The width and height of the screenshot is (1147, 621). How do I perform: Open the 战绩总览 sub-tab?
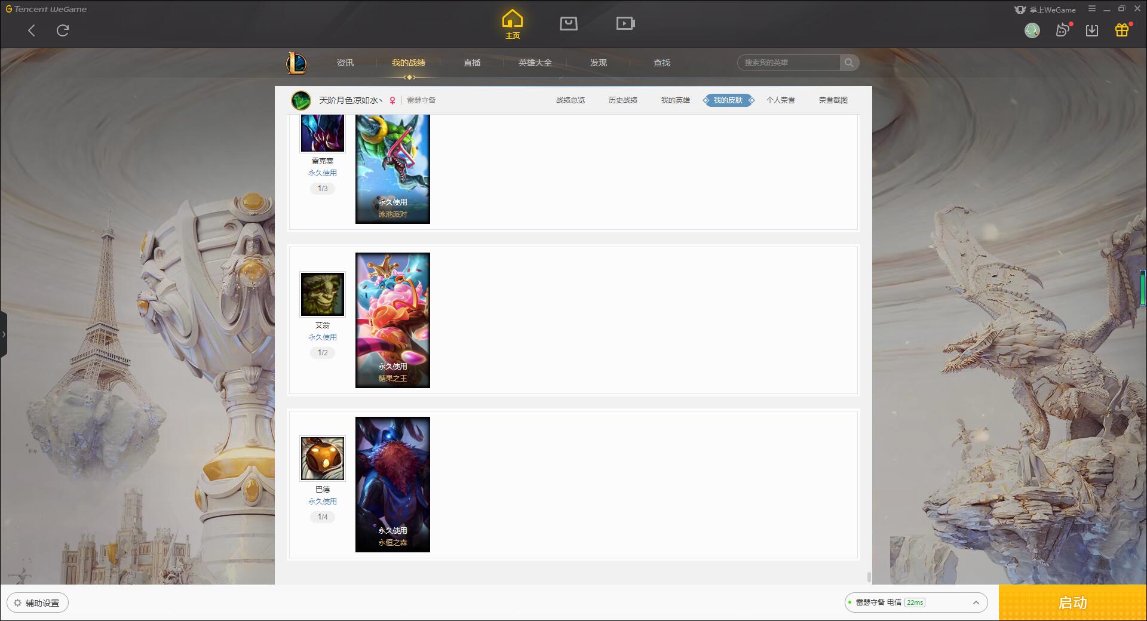pyautogui.click(x=571, y=100)
